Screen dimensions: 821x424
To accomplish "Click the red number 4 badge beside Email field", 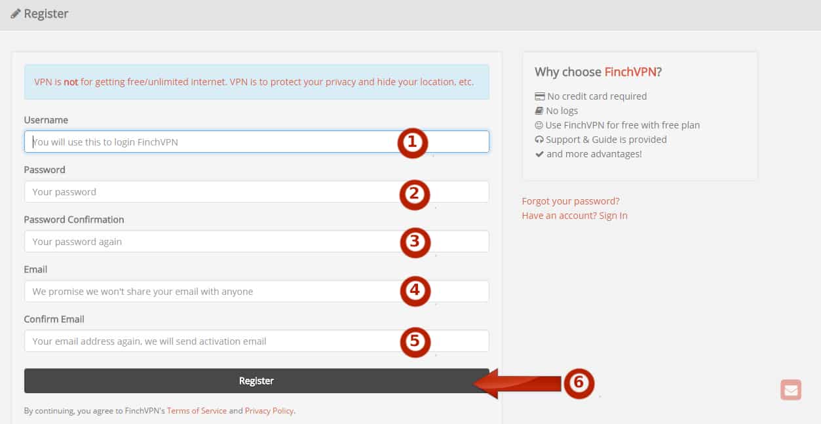I will click(415, 292).
